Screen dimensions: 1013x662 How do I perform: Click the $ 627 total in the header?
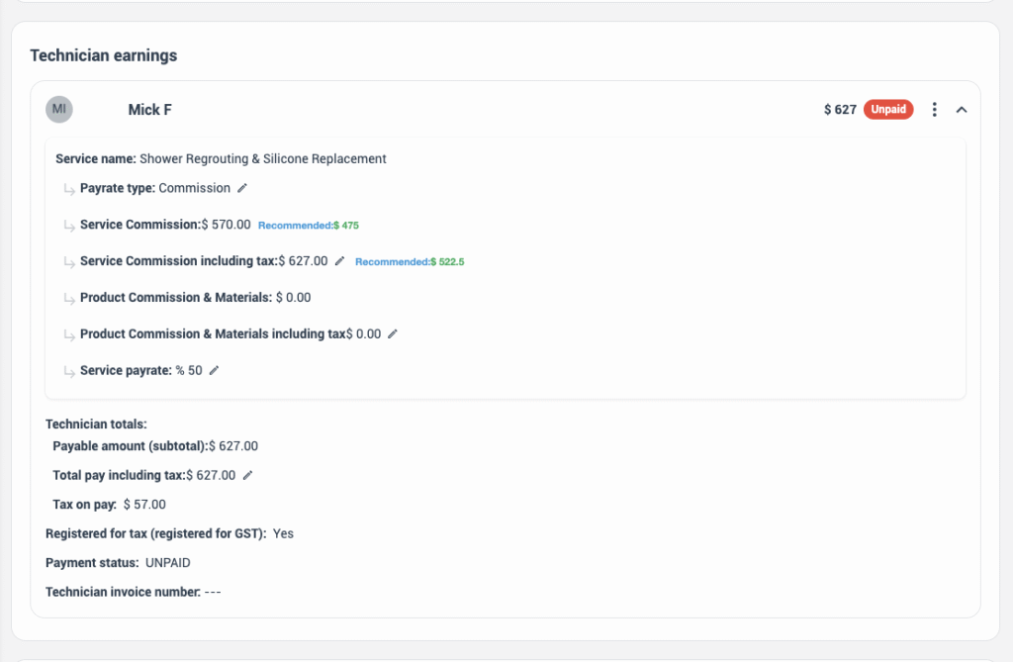[840, 110]
